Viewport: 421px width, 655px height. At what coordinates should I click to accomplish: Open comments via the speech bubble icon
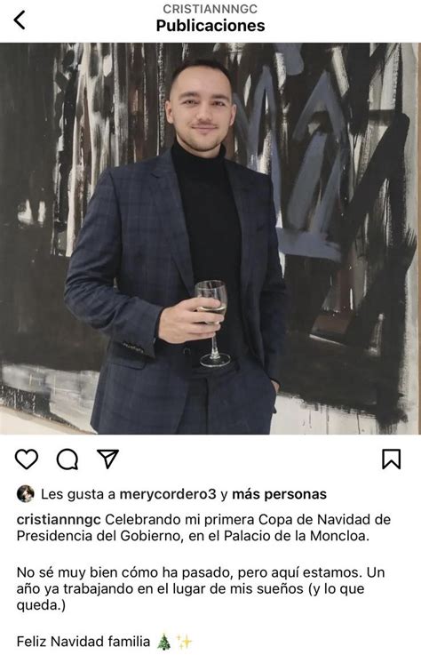[x=68, y=459]
